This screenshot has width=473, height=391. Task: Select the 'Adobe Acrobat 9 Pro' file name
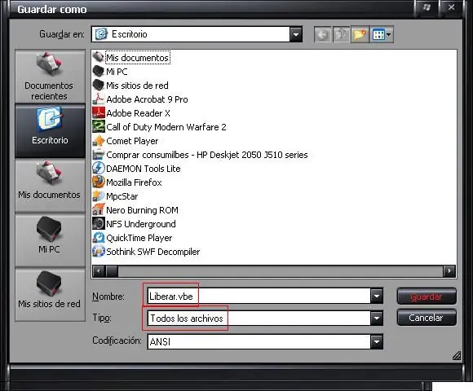pos(148,99)
